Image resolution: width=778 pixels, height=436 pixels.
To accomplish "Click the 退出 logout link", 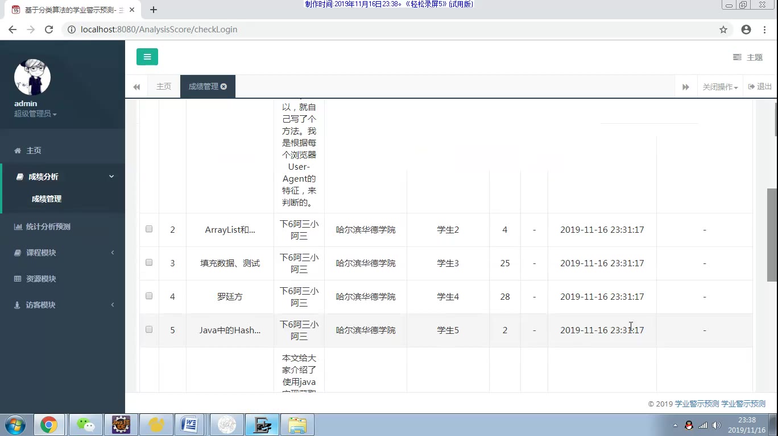I will click(760, 86).
